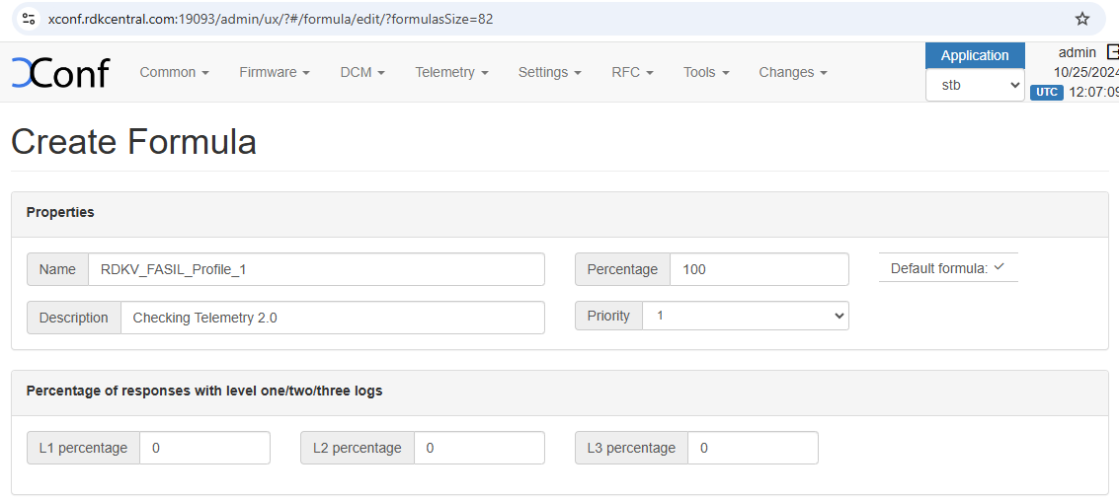This screenshot has width=1119, height=499.
Task: Focus the Description text field
Action: tap(332, 318)
